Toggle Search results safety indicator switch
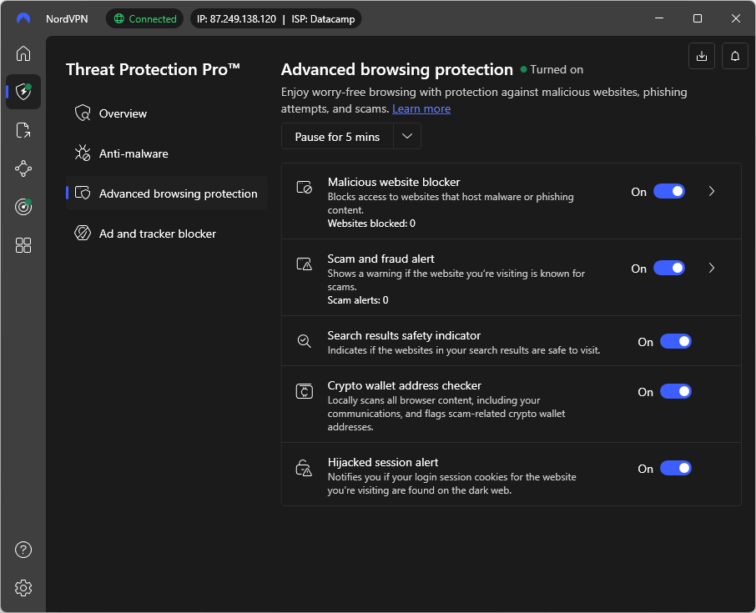 coord(676,342)
